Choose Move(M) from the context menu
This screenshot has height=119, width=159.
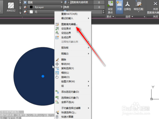pyautogui.click(x=73, y=64)
